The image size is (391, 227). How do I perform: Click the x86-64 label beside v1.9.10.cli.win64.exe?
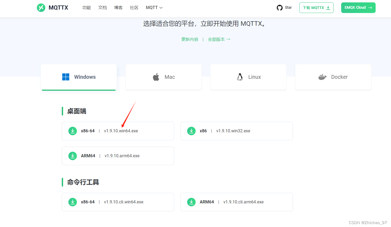(88, 202)
